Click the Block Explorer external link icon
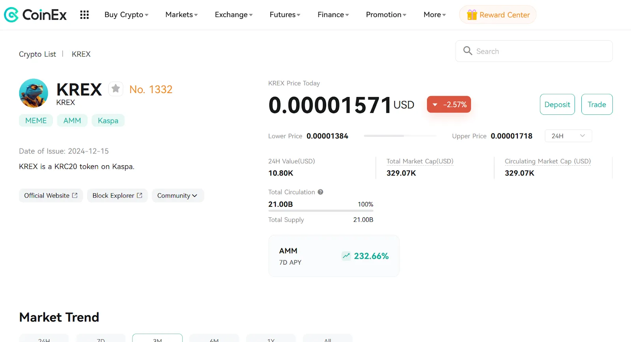Viewport: 631px width, 342px height. (x=140, y=195)
